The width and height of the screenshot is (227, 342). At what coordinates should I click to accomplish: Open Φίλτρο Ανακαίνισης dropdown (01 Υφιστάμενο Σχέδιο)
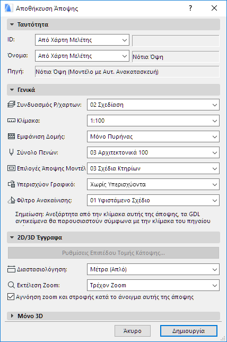click(x=153, y=200)
